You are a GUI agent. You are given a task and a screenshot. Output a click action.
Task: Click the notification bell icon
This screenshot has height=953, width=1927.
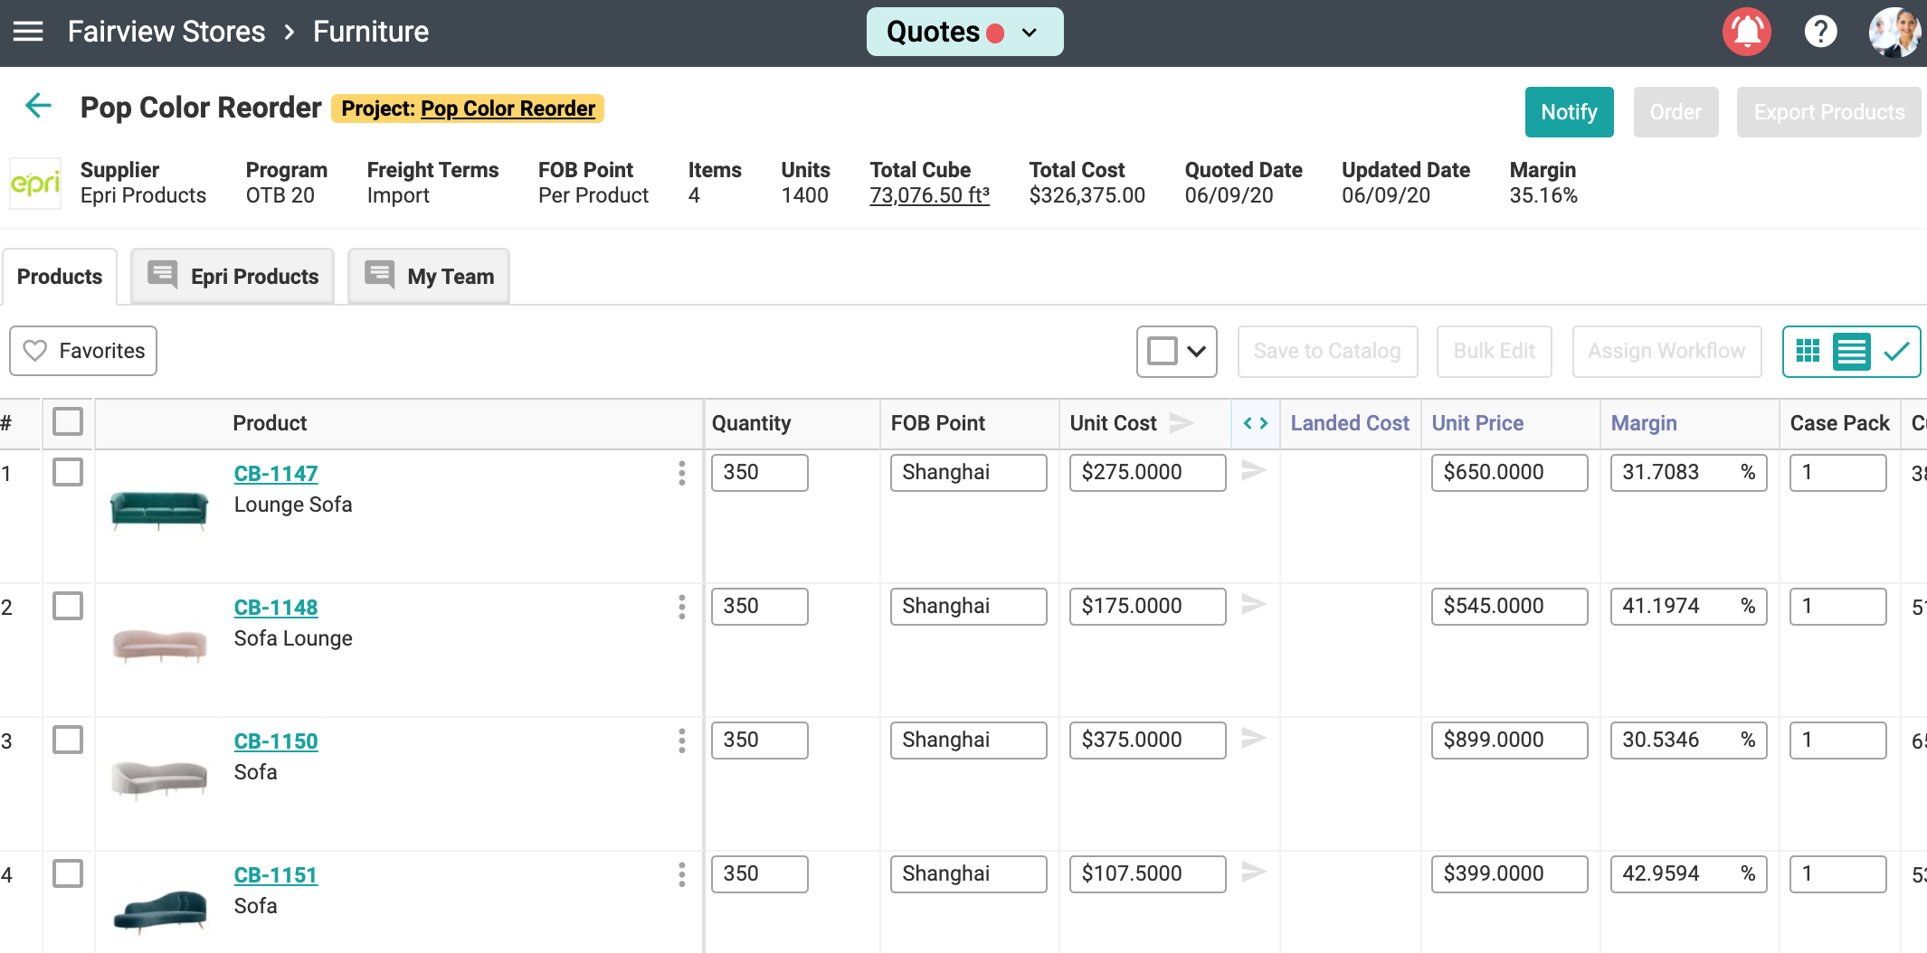[x=1746, y=32]
